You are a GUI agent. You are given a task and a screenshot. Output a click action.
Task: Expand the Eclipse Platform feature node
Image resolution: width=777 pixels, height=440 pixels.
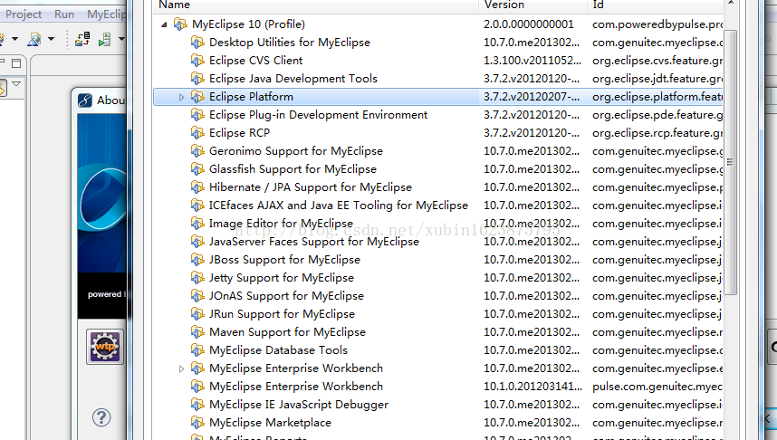(x=181, y=97)
